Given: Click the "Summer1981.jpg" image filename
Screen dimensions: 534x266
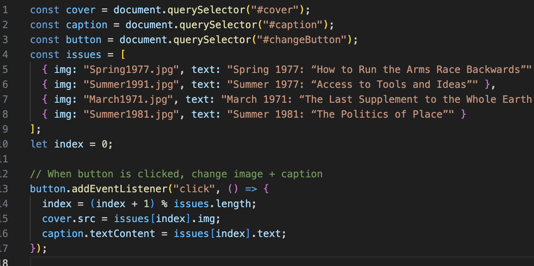Looking at the screenshot, I should tap(131, 114).
